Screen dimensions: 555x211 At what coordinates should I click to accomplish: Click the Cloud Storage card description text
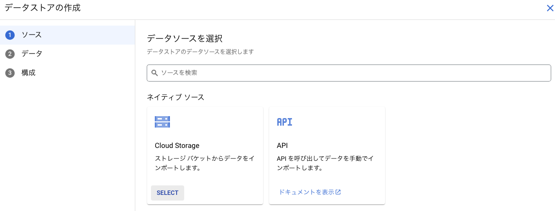(x=204, y=163)
